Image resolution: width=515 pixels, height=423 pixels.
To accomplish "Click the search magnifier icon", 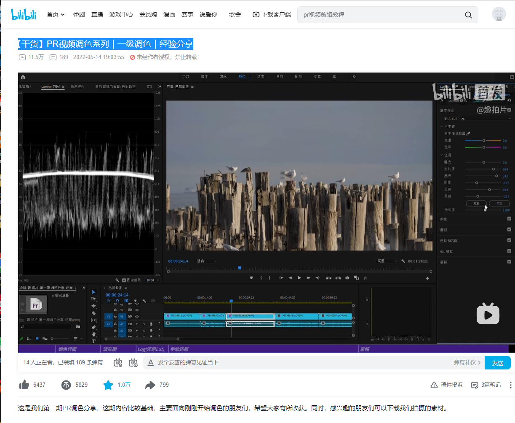I will point(468,15).
